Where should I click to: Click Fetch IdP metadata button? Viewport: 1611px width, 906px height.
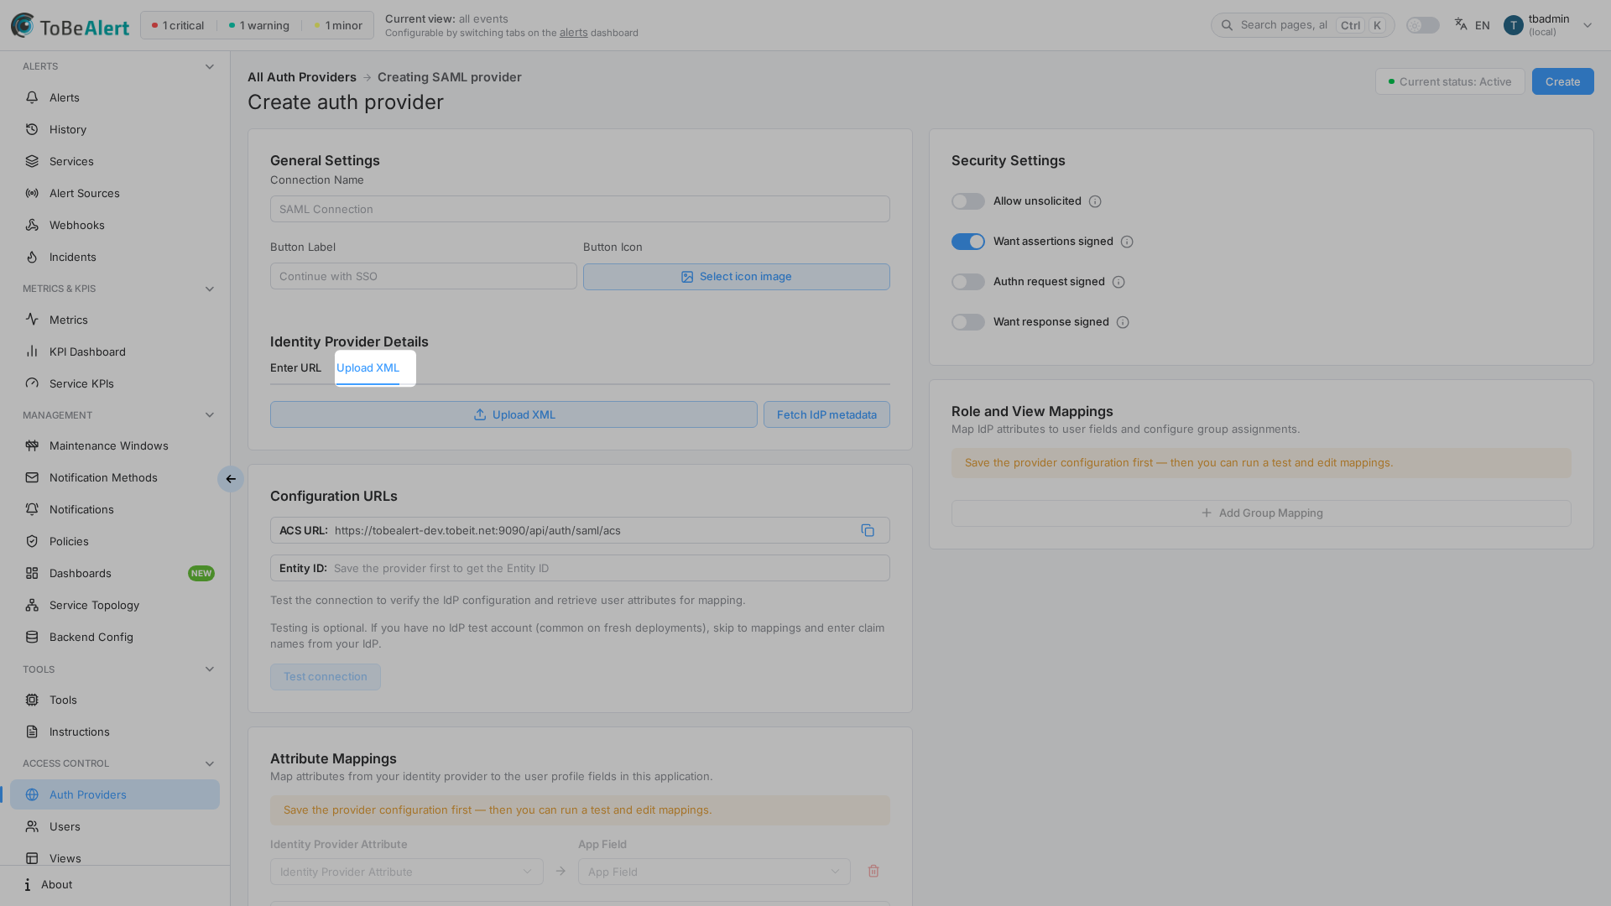pyautogui.click(x=826, y=414)
